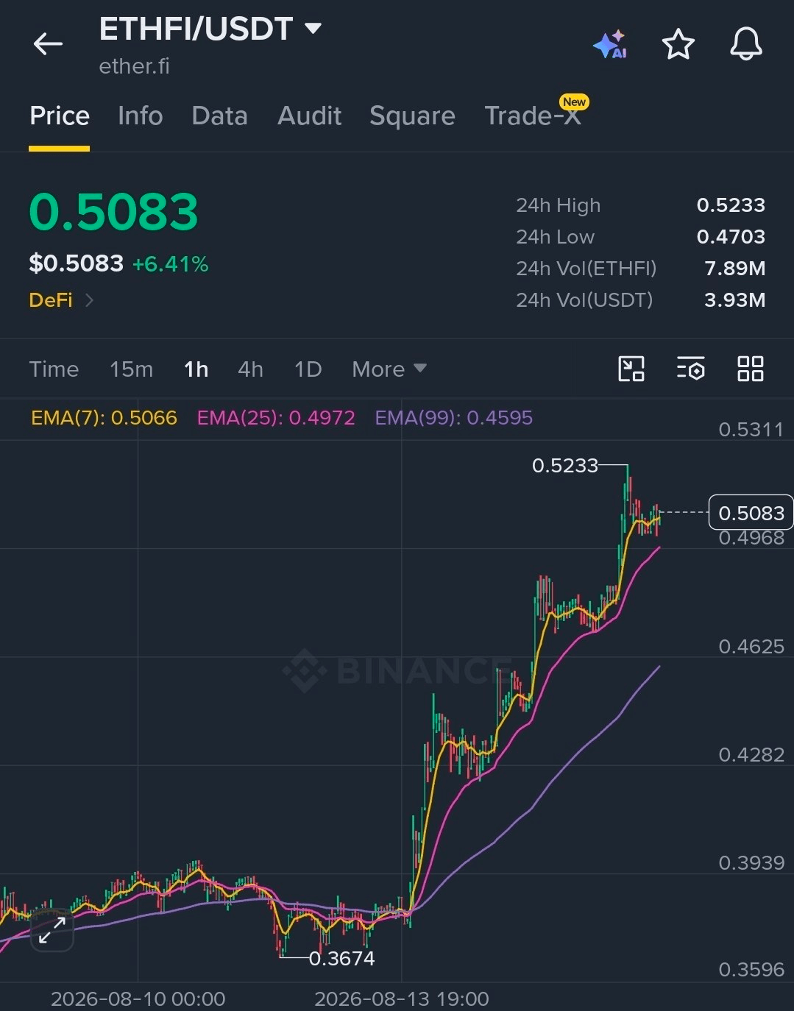Screen dimensions: 794x1011
Task: Tap the 0.5311 price axis label
Action: point(751,430)
